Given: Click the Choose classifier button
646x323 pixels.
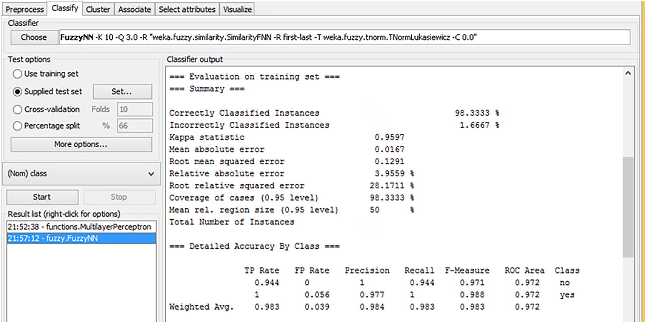Looking at the screenshot, I should [34, 37].
